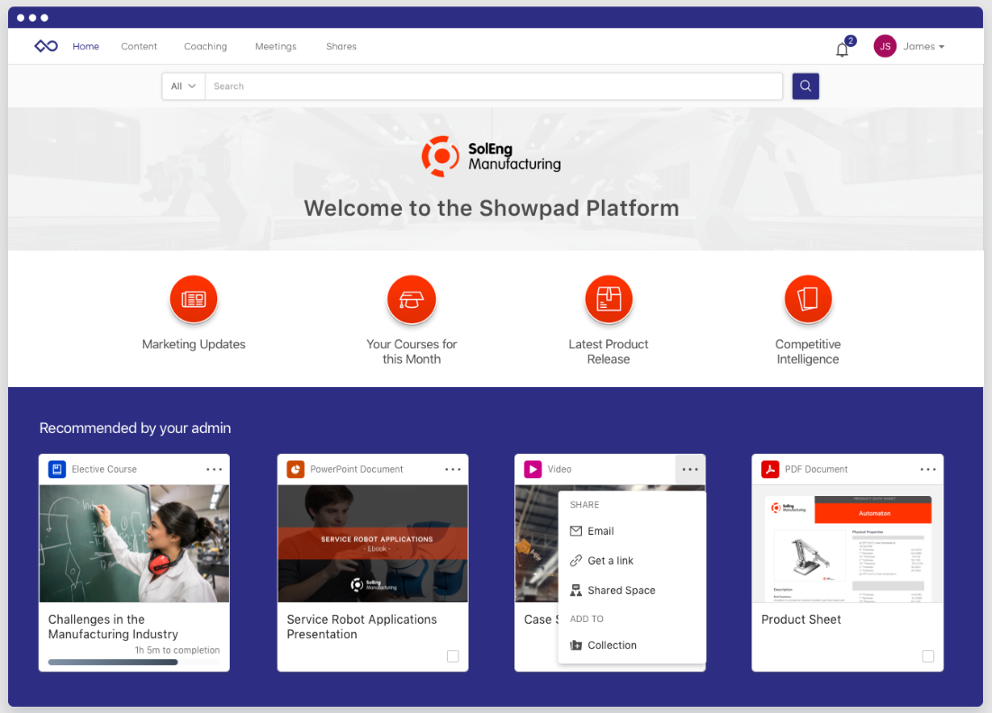Click the Collection folder icon
992x713 pixels.
tap(576, 645)
